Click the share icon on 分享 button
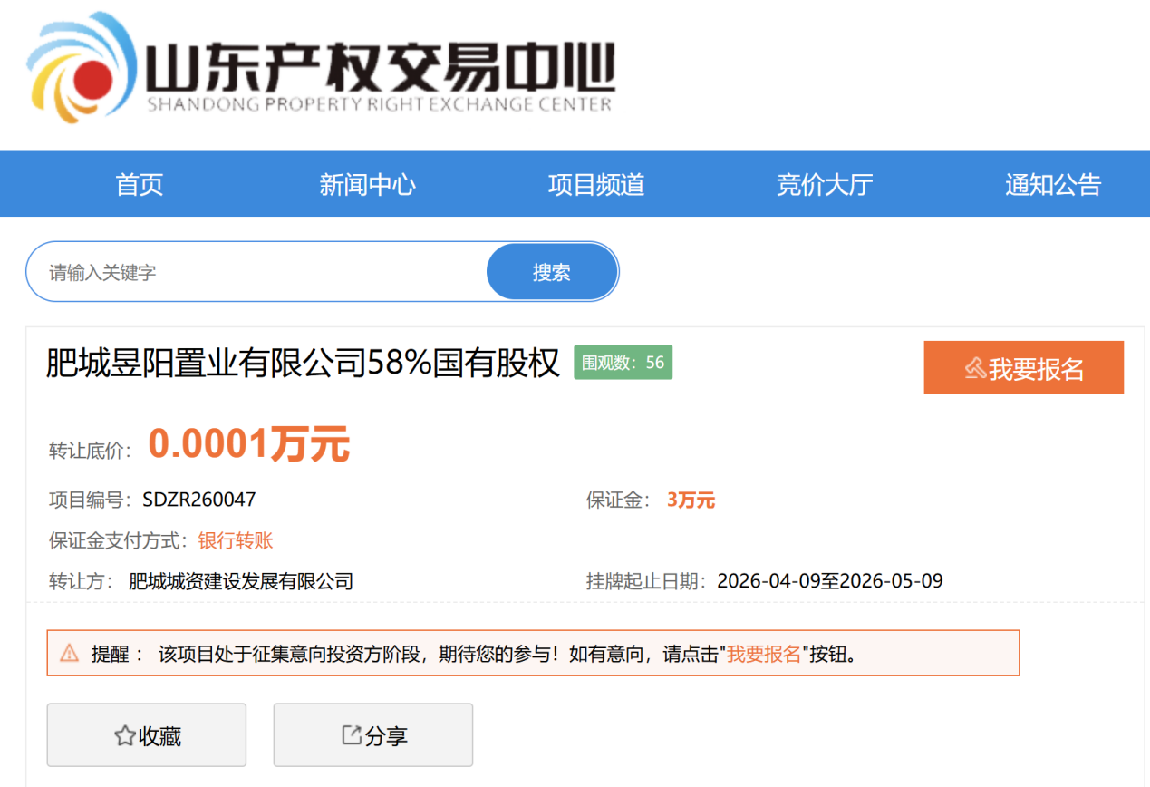 tap(352, 735)
